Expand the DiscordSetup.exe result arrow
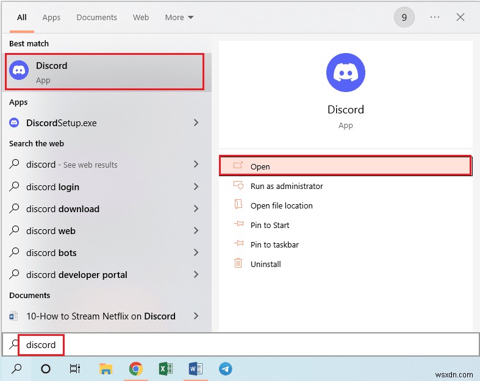The height and width of the screenshot is (381, 480). pos(196,123)
